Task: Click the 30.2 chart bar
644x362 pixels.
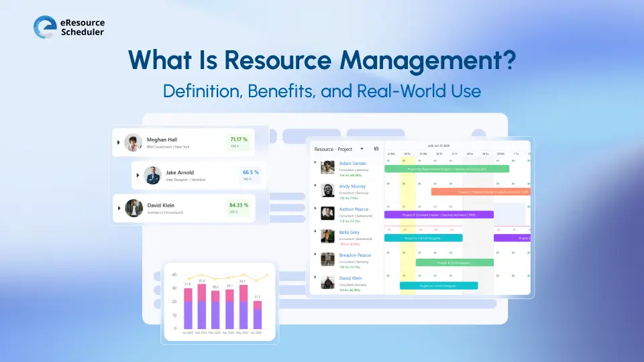Action: pyautogui.click(x=215, y=310)
